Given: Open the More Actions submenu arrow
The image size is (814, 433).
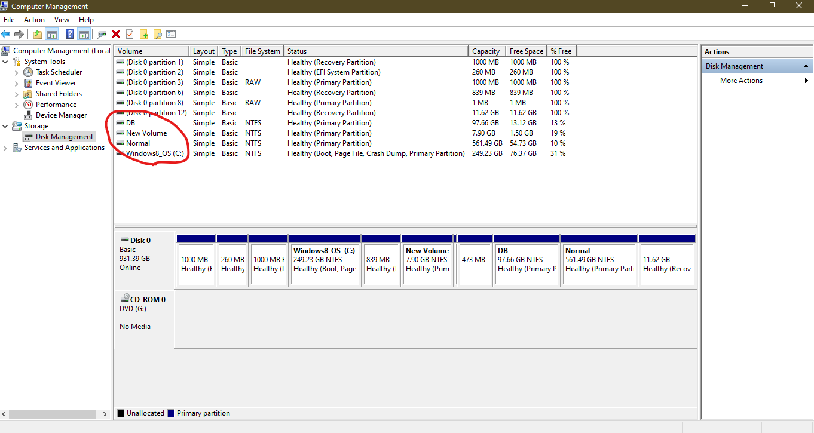Looking at the screenshot, I should [x=806, y=81].
